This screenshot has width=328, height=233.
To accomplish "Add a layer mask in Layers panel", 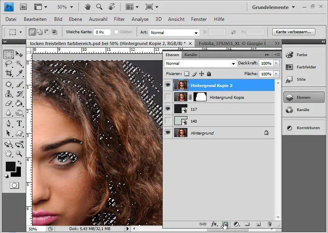I will pos(225,224).
